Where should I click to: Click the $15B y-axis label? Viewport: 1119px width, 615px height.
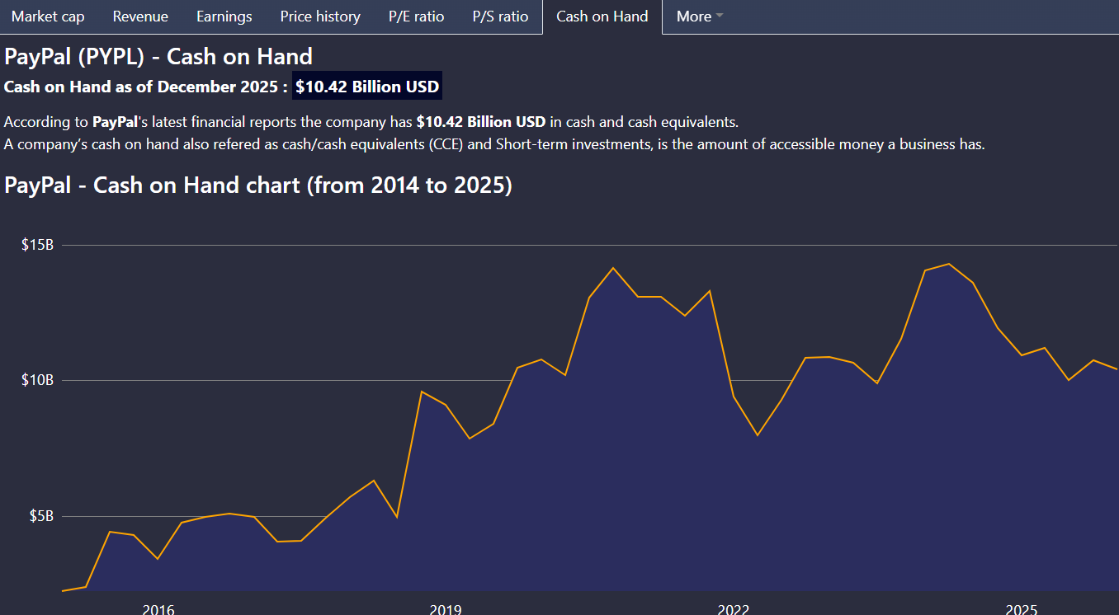click(x=37, y=245)
